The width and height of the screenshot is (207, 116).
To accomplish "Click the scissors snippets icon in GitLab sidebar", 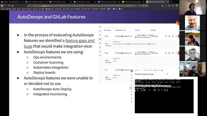I will coord(100,52).
